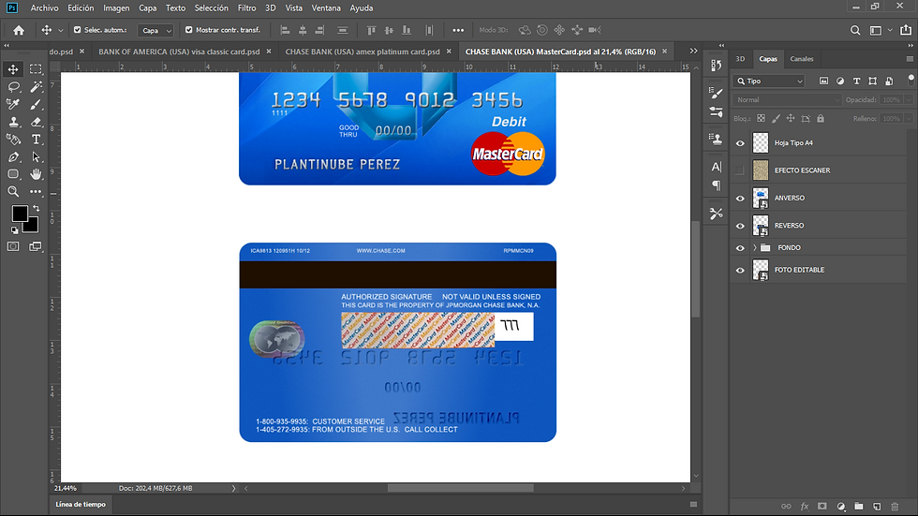The height and width of the screenshot is (516, 918).
Task: Lock all layer attributes
Action: [x=821, y=118]
